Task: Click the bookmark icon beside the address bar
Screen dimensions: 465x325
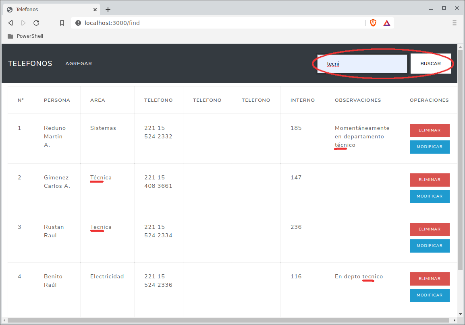Action: [62, 23]
